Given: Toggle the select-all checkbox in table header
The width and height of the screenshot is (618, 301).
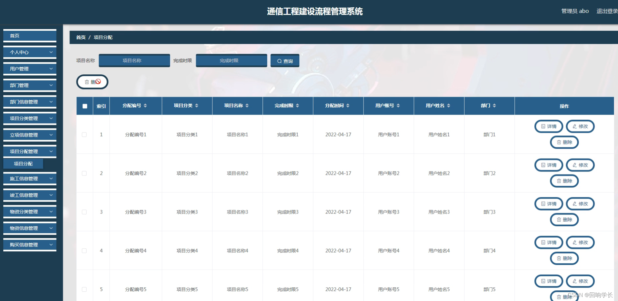Looking at the screenshot, I should point(85,106).
